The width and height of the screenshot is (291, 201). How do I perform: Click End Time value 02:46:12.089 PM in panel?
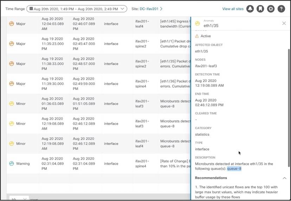[209, 103]
